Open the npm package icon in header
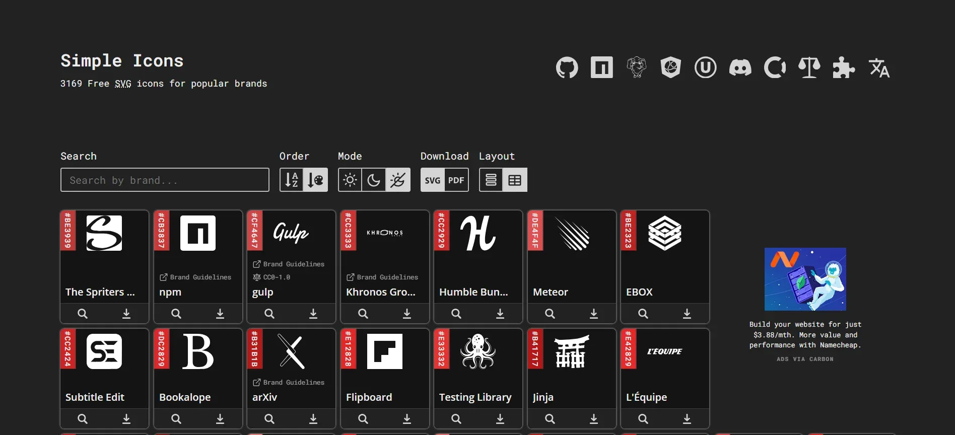Screen dimensions: 955x435 [602, 67]
